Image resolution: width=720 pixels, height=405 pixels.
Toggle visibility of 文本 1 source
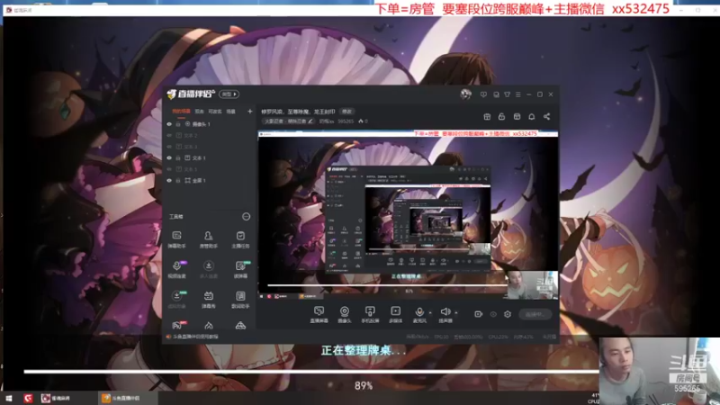[x=169, y=158]
